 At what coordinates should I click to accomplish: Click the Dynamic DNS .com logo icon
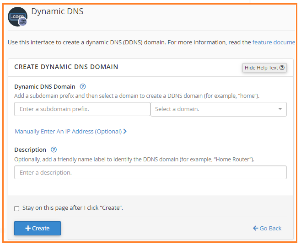tap(17, 16)
